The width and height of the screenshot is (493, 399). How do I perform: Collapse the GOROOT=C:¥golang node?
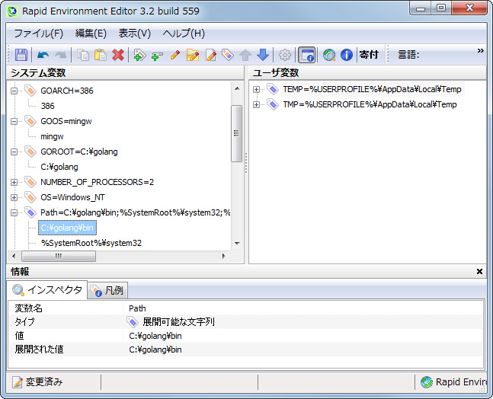pos(14,152)
